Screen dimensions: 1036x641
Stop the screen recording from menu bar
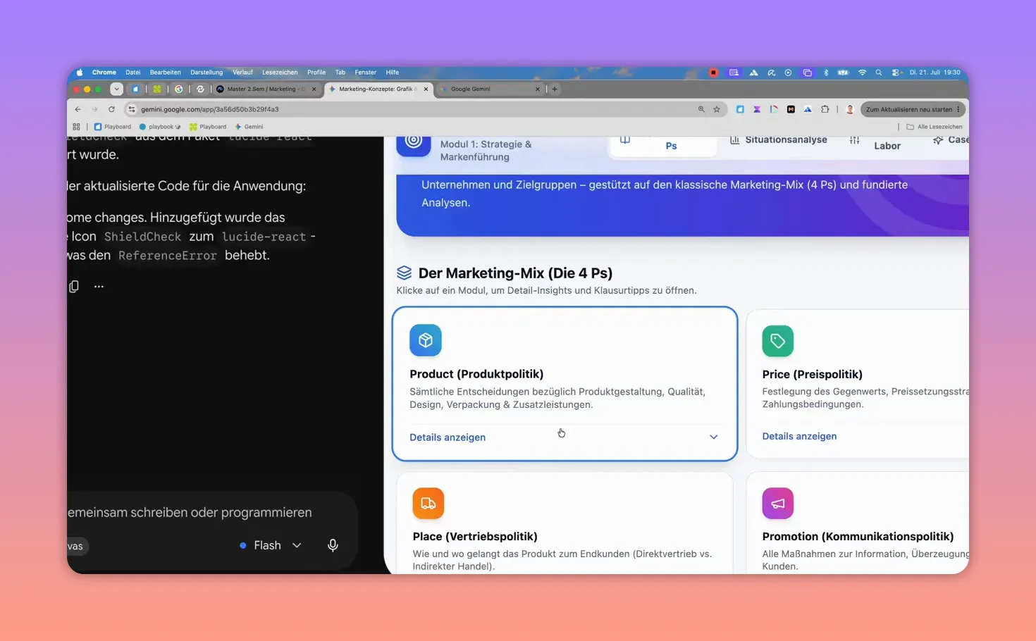[713, 73]
